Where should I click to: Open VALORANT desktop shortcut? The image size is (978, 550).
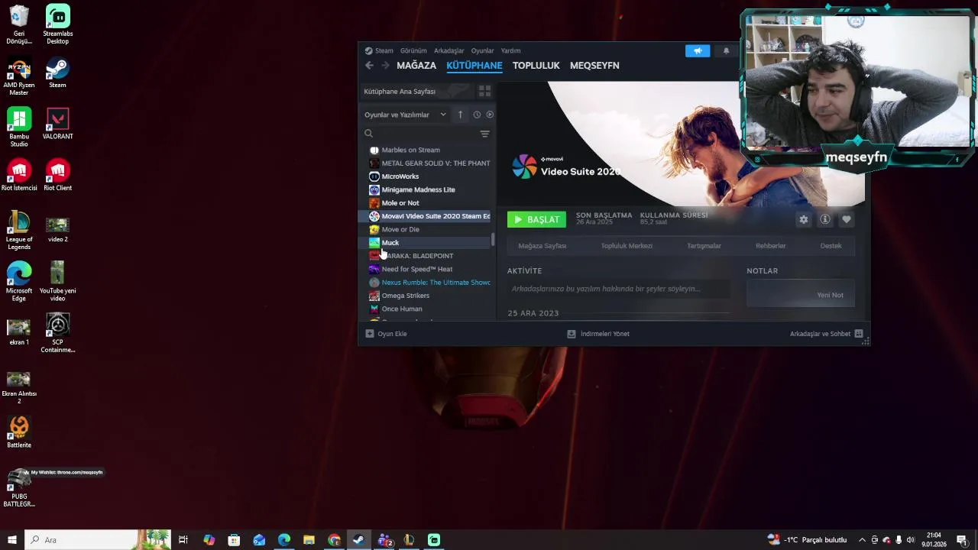pyautogui.click(x=58, y=125)
